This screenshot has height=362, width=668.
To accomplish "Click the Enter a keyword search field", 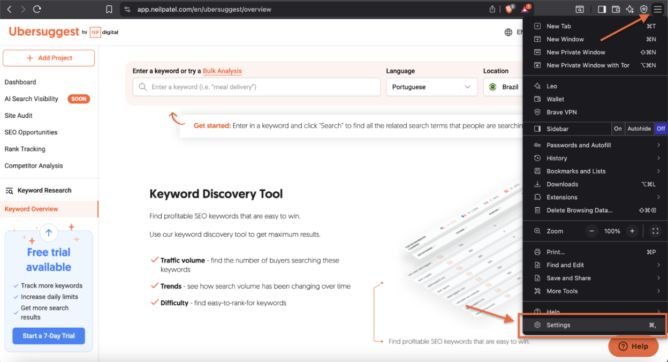I will [256, 87].
